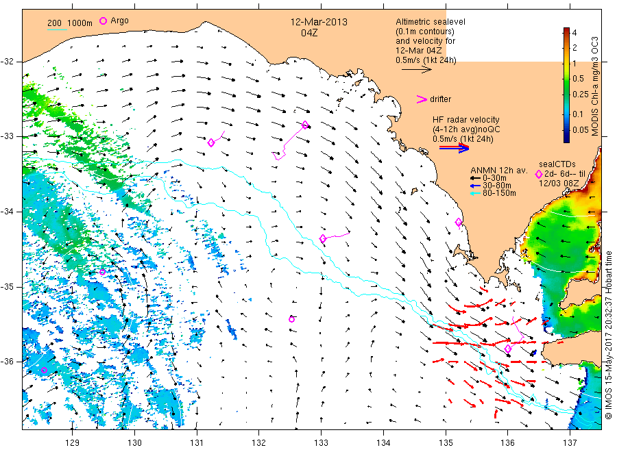Click the blue 30-80m ANMN arrow symbol
617x452 pixels.
(475, 186)
